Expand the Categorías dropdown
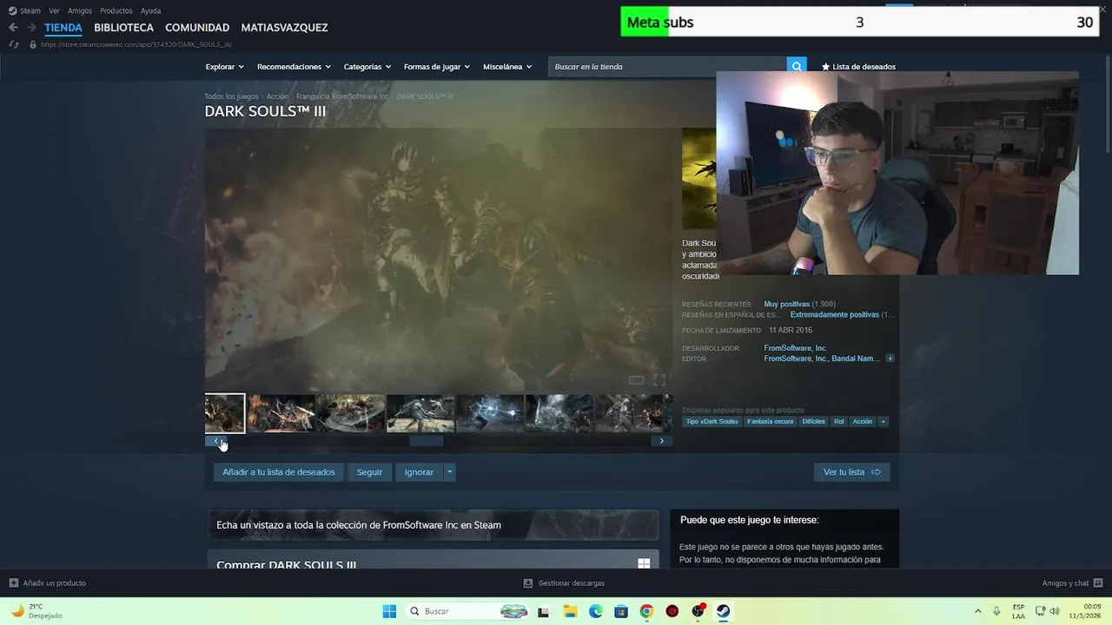This screenshot has height=625, width=1112. 367,67
